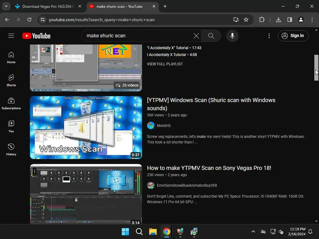Viewport: 319px width, 239px height.
Task: Open the 25 videos playlist thumbnail
Action: (86, 68)
